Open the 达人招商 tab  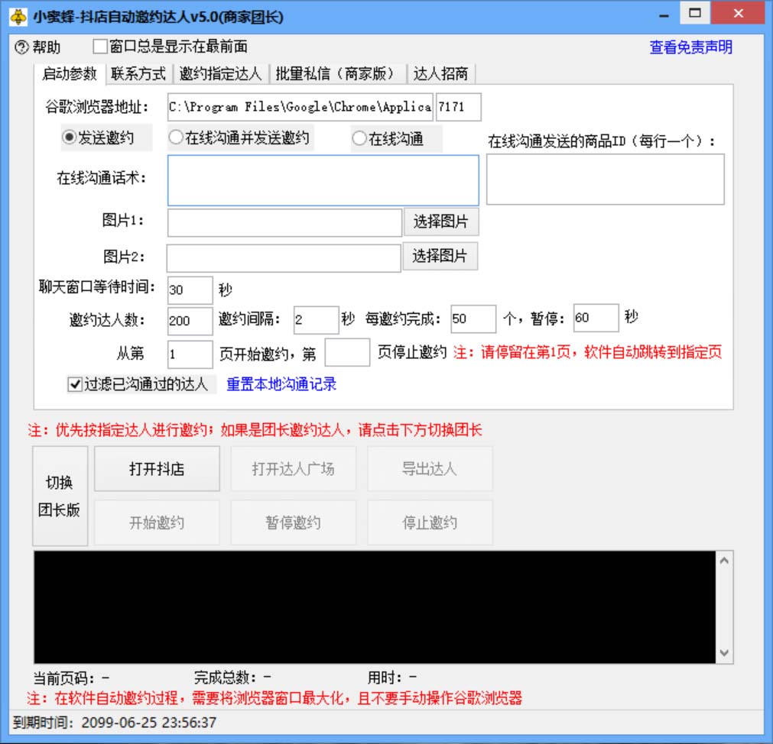click(x=442, y=75)
